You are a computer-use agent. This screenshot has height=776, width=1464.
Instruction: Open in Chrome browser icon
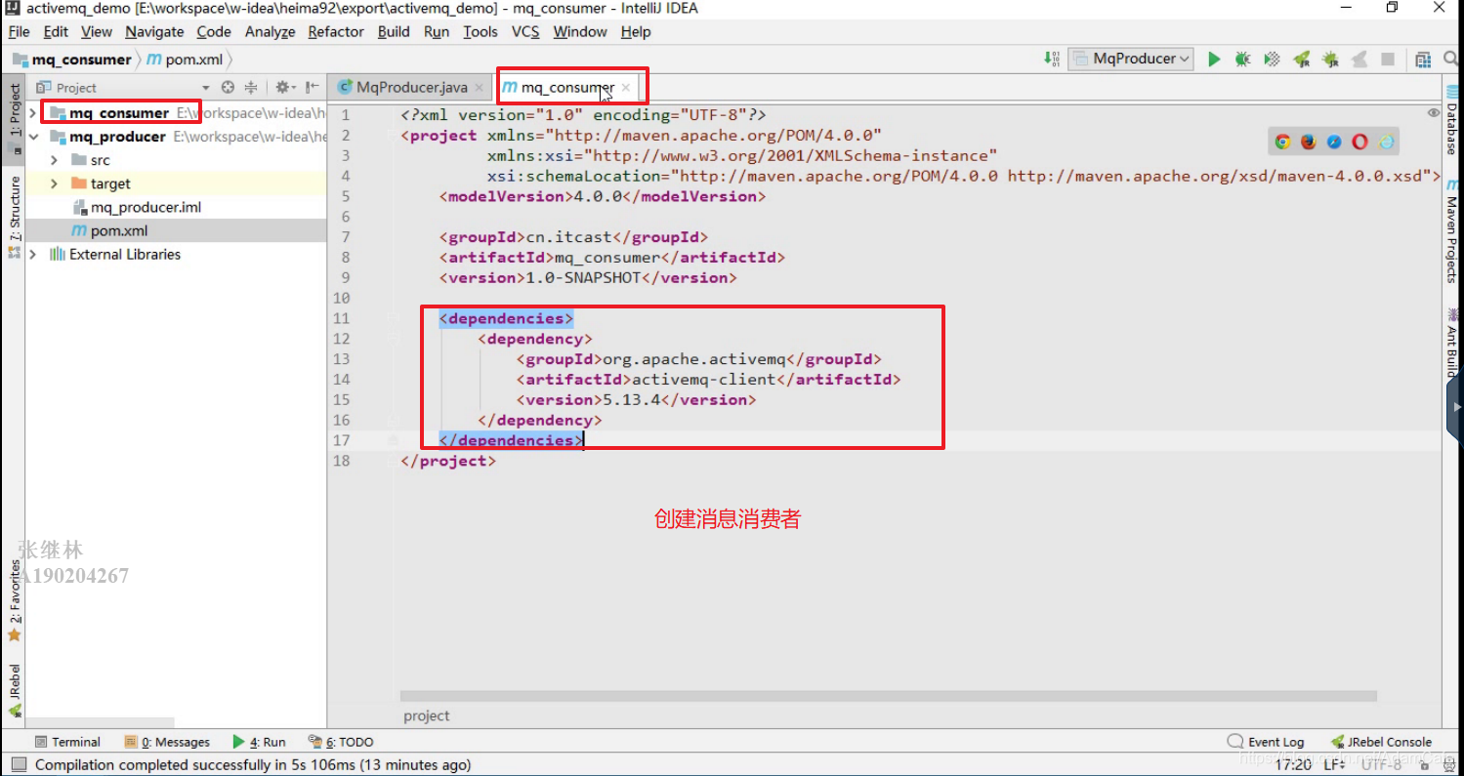[1283, 142]
